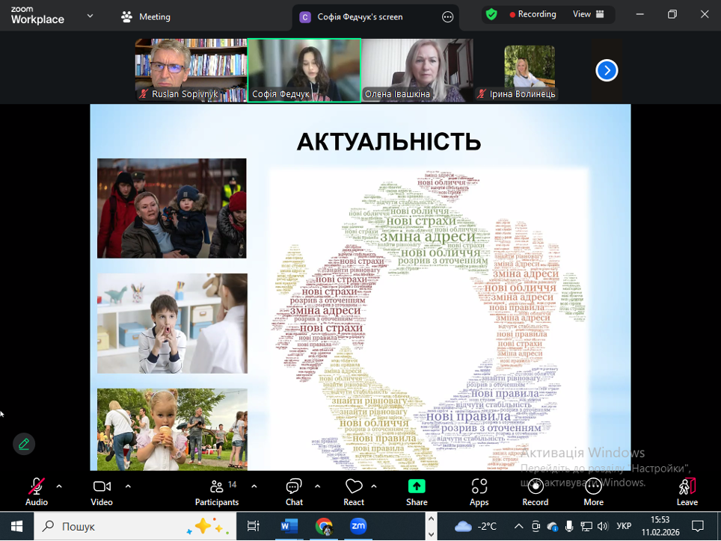Expand the React options caret
721x541 pixels.
374,486
